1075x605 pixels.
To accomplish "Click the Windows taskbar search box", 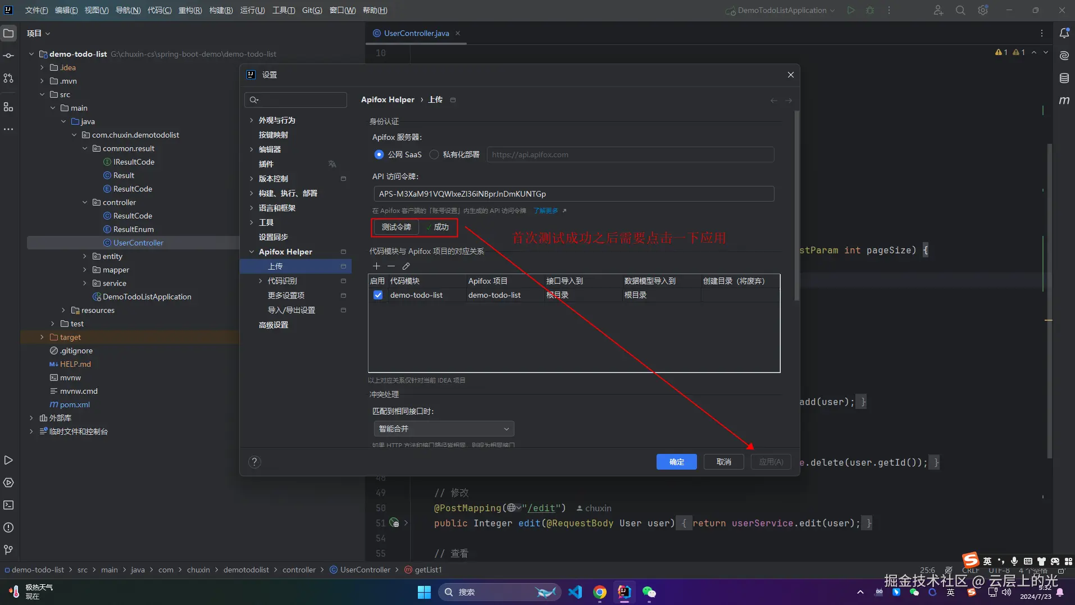I will coord(499,592).
